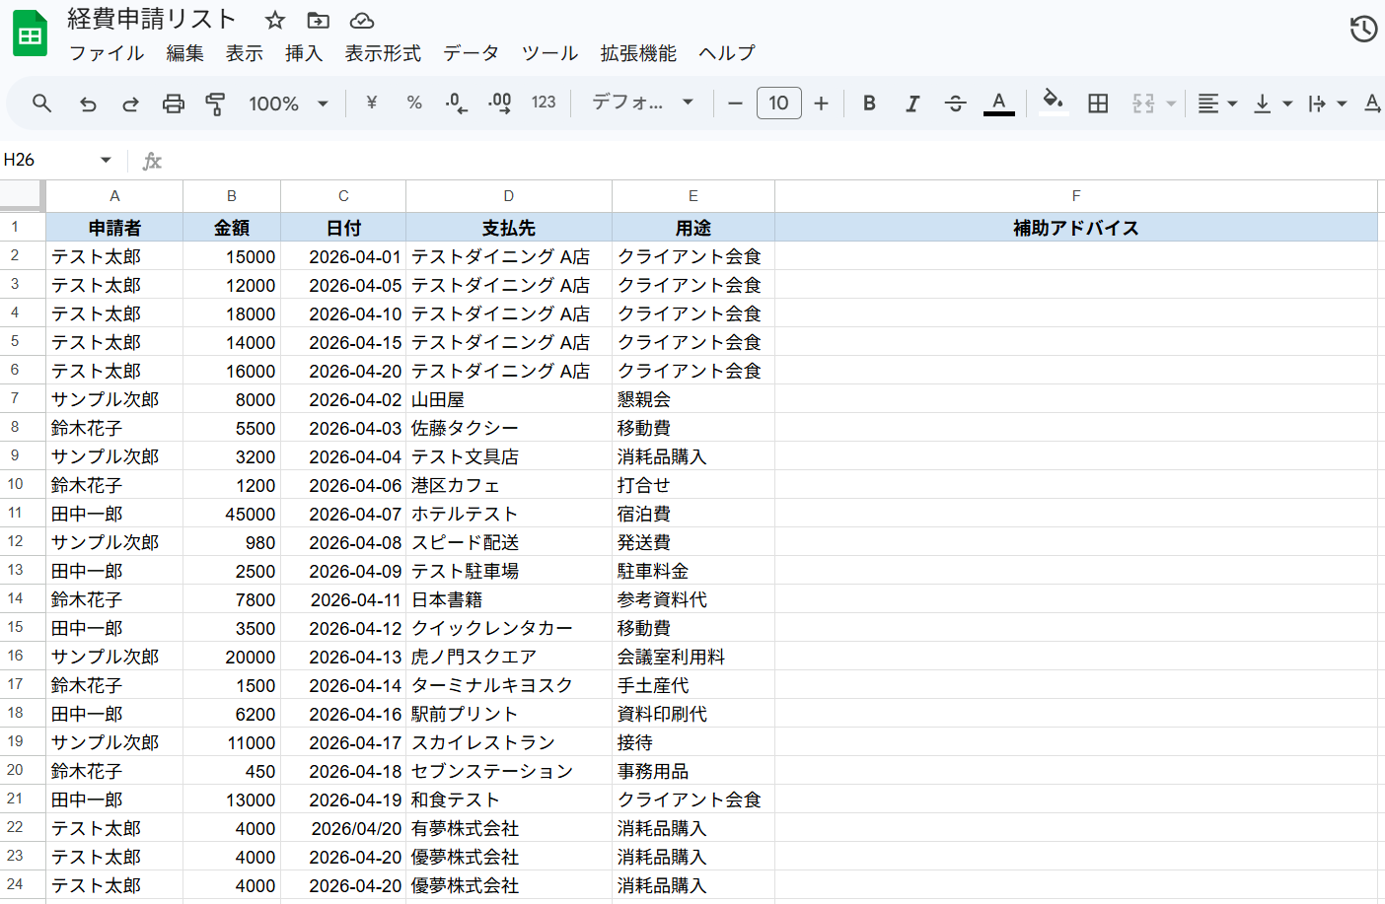Check the cloud save status icon
This screenshot has width=1385, height=904.
click(x=362, y=20)
